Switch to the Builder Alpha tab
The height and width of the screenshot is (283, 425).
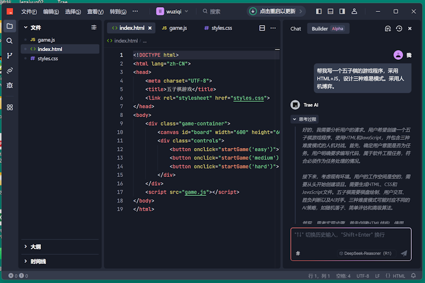[328, 29]
